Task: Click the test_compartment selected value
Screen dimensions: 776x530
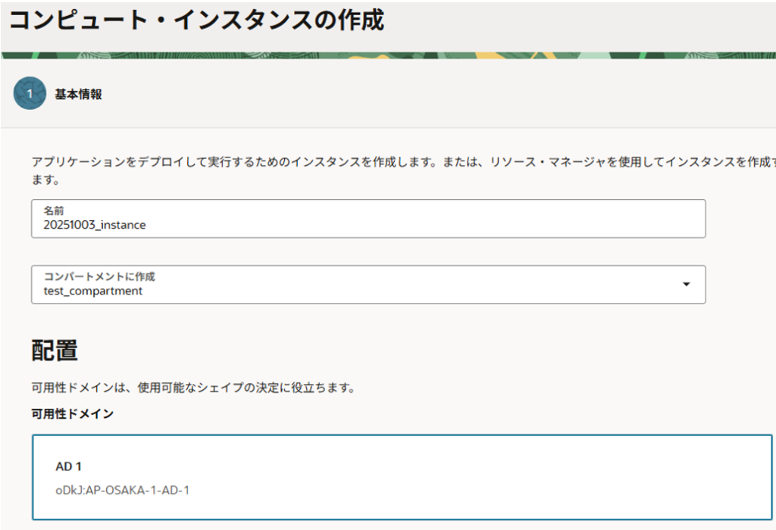Action: point(92,291)
